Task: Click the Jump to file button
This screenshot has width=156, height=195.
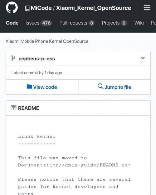Action: pos(114,87)
